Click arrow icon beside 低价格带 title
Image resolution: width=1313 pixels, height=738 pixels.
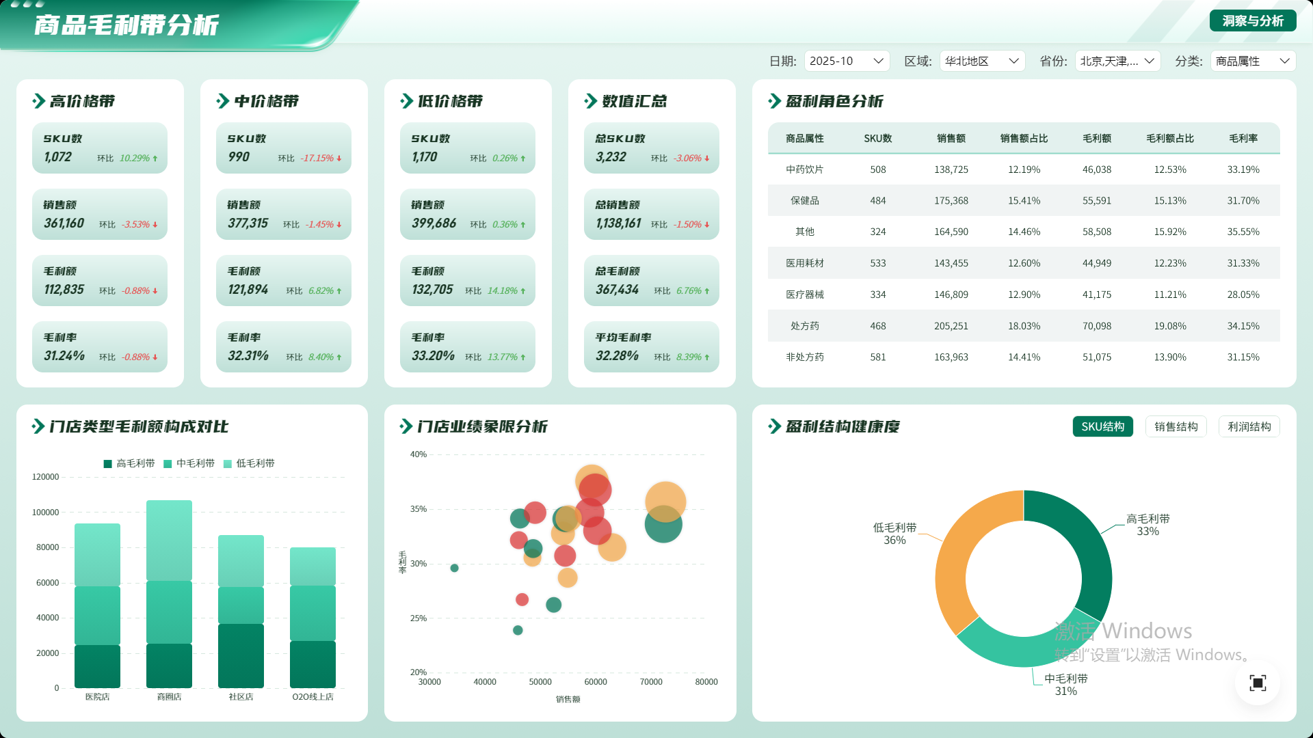407,101
